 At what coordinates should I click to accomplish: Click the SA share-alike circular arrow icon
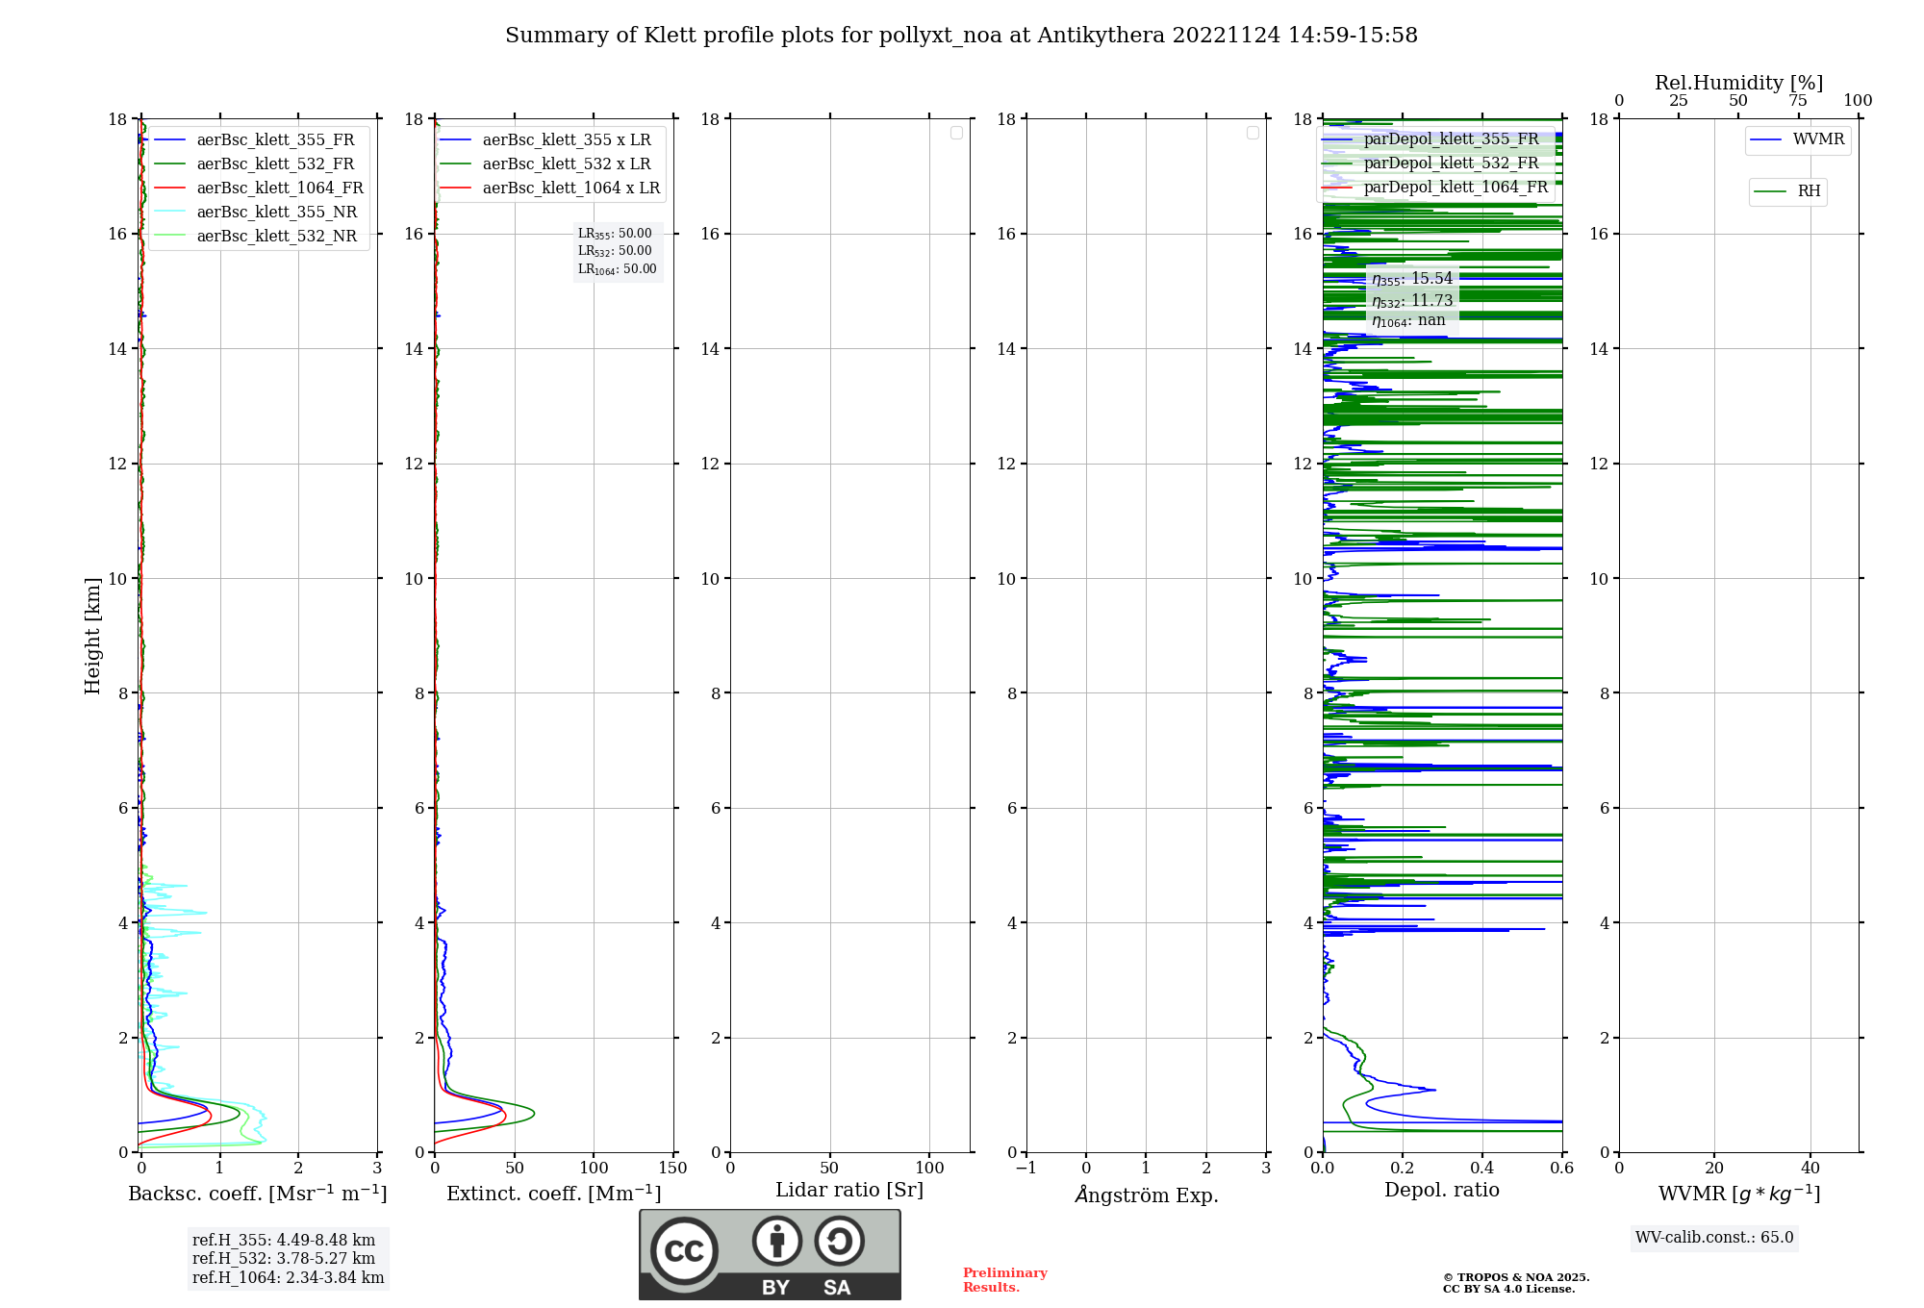[x=839, y=1241]
